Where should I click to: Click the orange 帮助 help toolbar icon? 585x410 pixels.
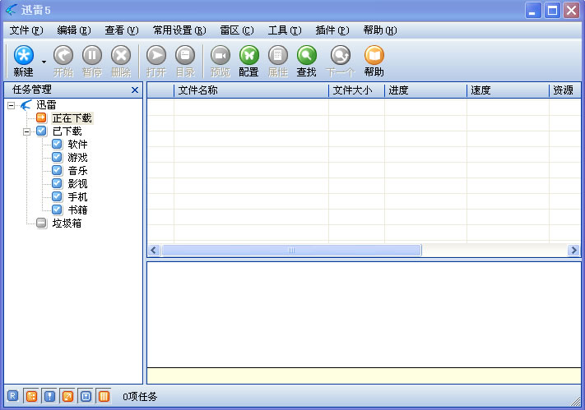[x=374, y=56]
